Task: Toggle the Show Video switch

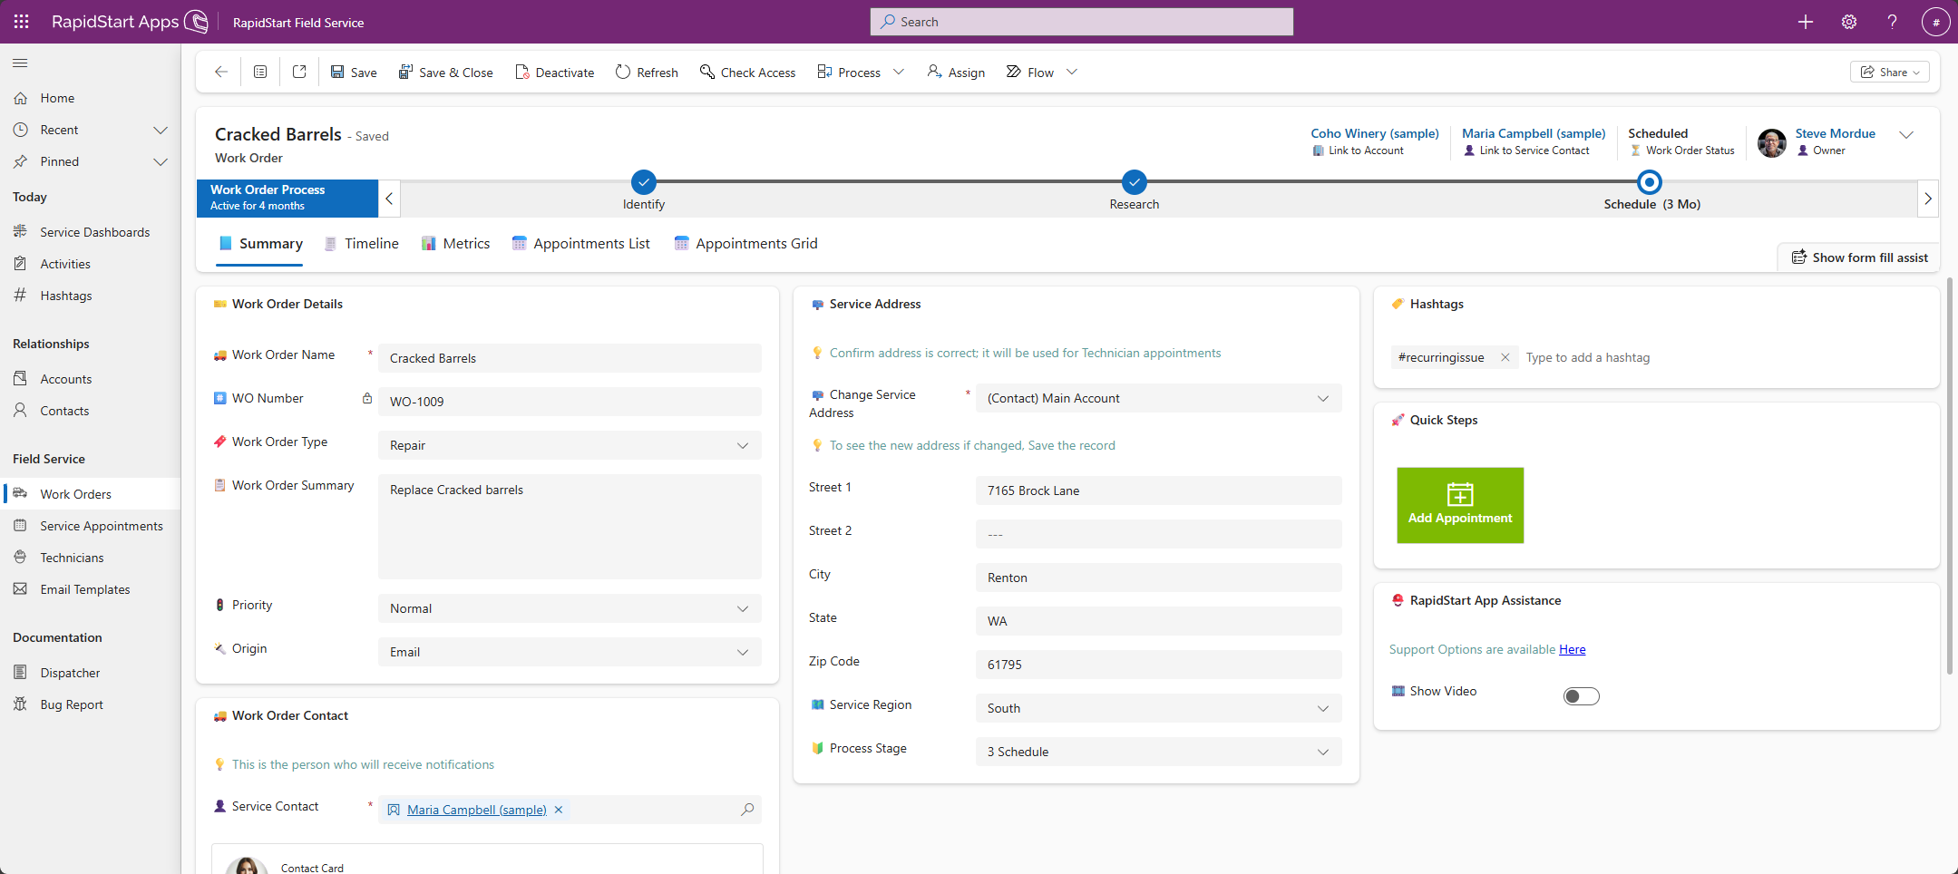Action: pos(1581,696)
